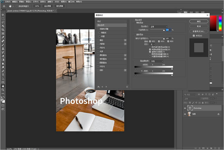224x150 pixels.
Task: Open the 文件(F) menu
Action: [7, 1]
